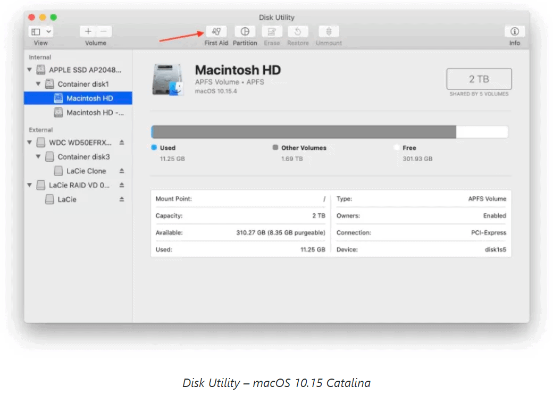Click the 1.69 TB Other Volumes value
This screenshot has width=553, height=394.
292,159
